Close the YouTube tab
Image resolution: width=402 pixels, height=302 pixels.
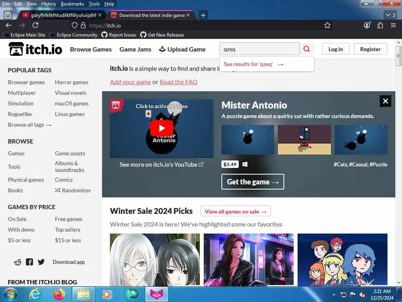point(100,15)
